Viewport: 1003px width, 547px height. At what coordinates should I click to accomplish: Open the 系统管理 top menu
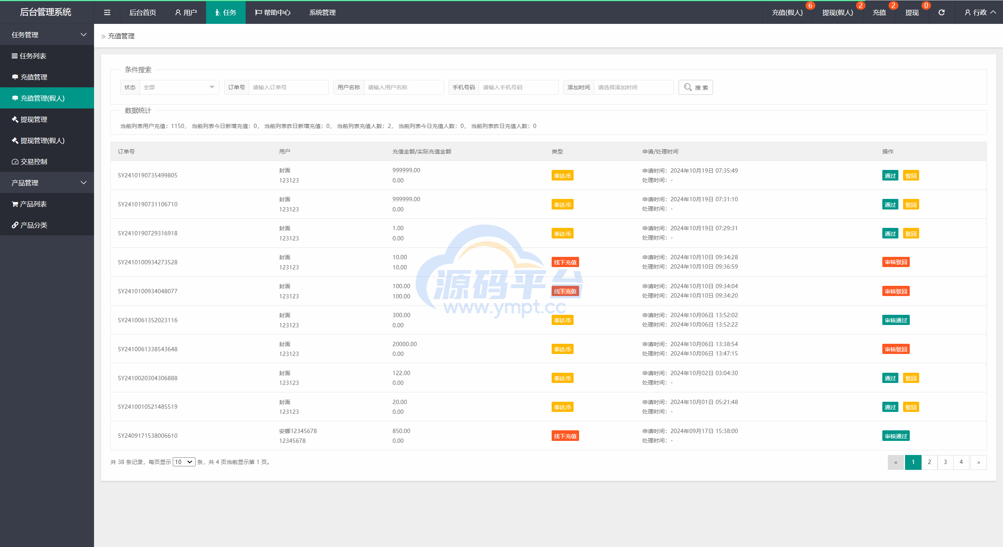[x=322, y=13]
